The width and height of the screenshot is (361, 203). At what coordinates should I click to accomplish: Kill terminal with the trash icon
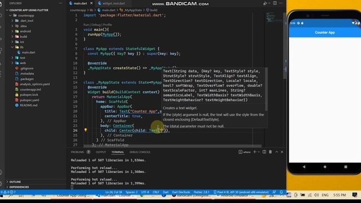pyautogui.click(x=270, y=152)
